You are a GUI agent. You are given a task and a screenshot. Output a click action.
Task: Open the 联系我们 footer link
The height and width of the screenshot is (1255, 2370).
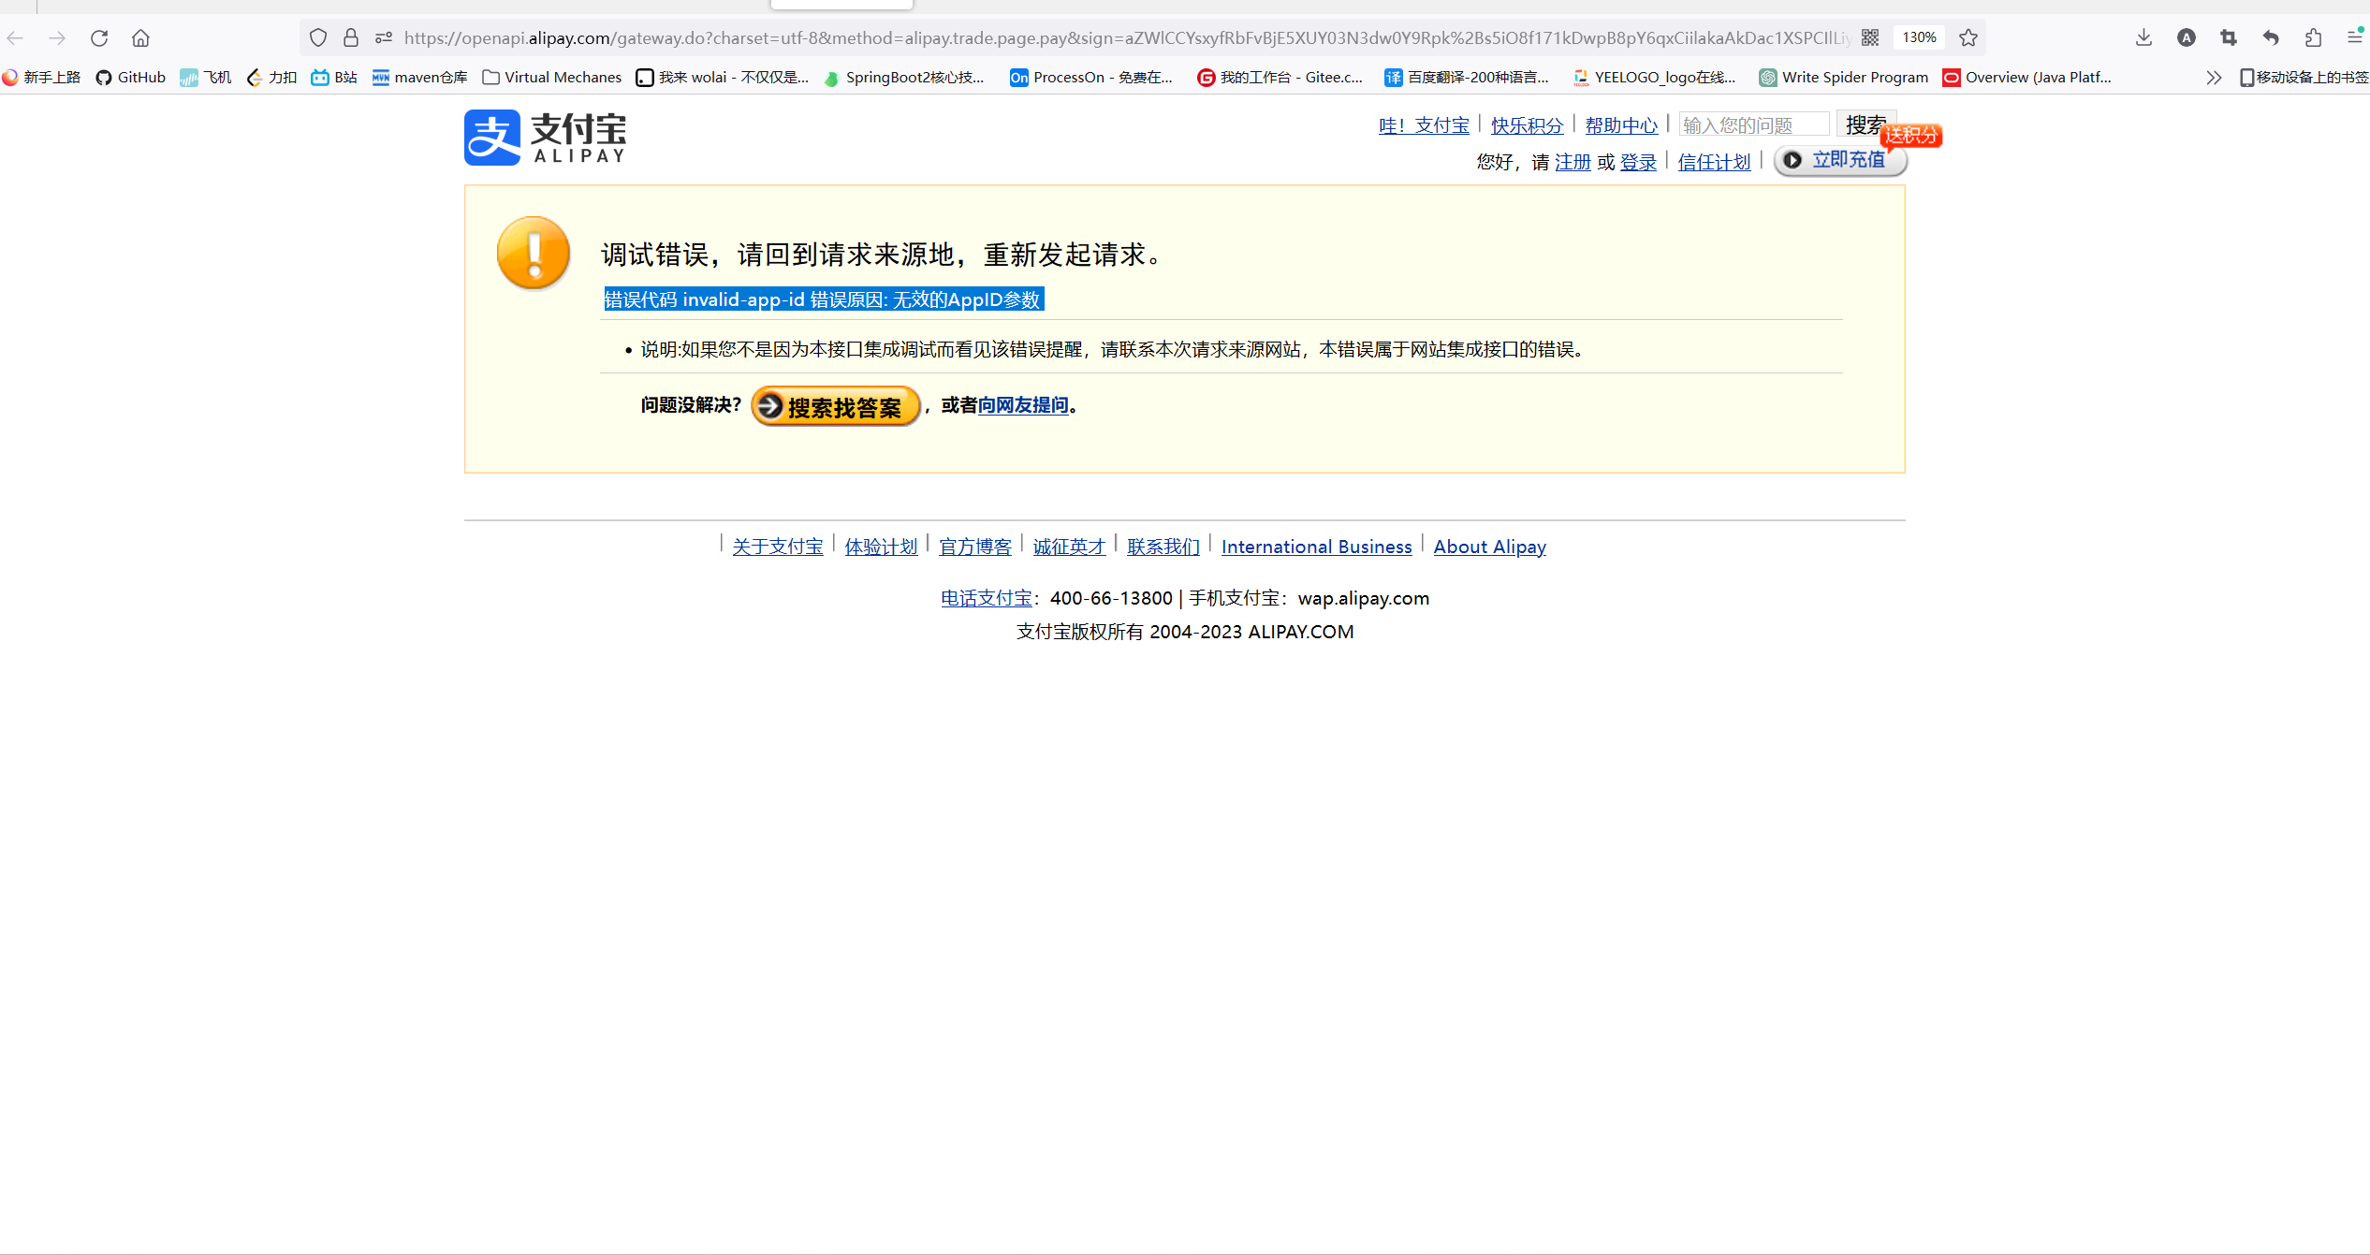tap(1163, 547)
